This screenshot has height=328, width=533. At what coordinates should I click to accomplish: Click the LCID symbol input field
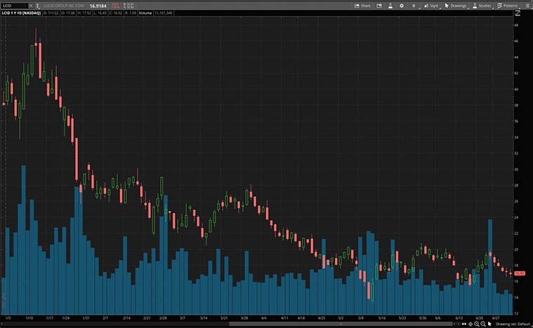13,6
